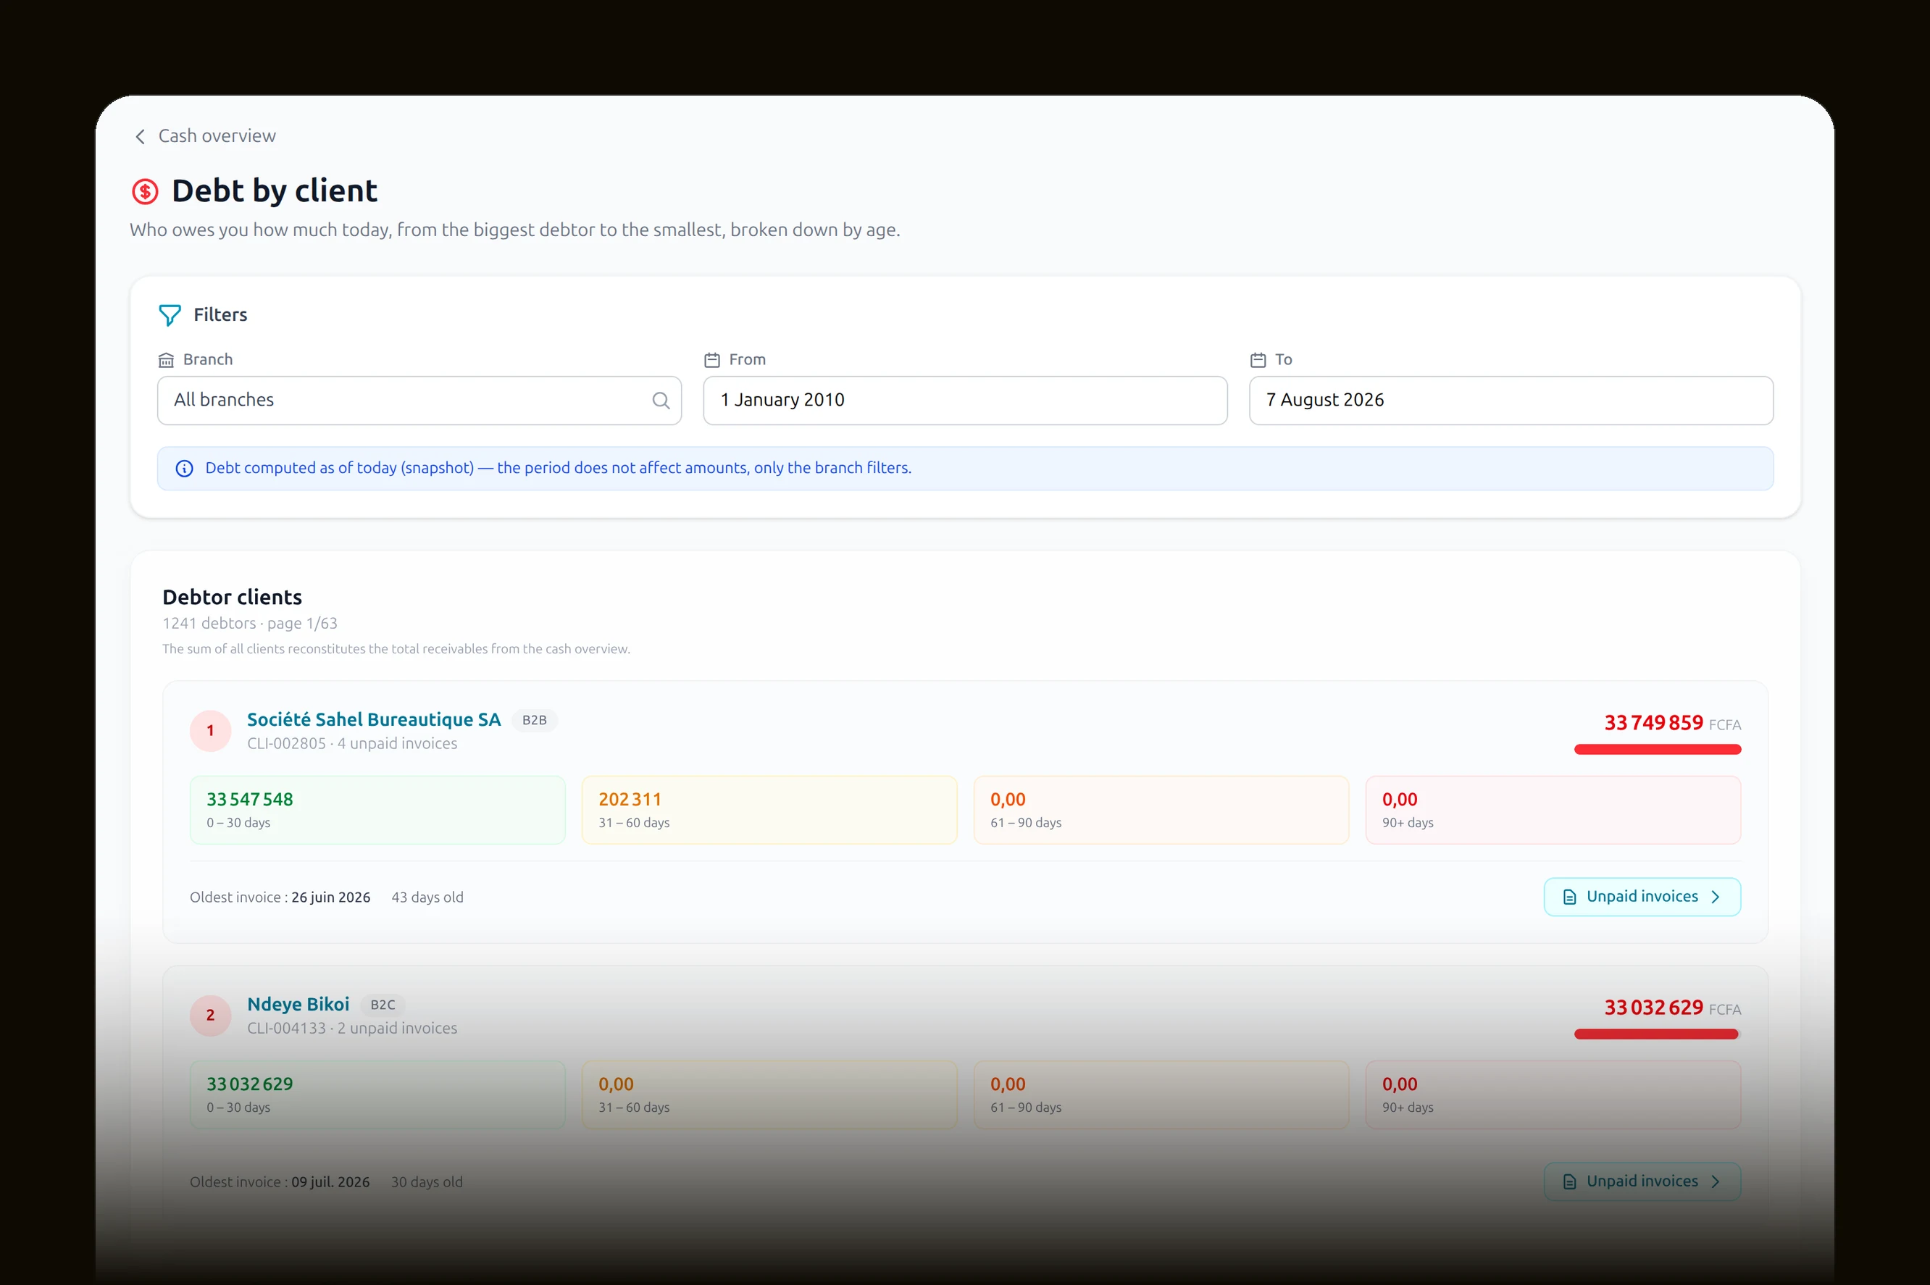
Task: Click the red debt bar under 33 032 629
Action: pyautogui.click(x=1656, y=1034)
